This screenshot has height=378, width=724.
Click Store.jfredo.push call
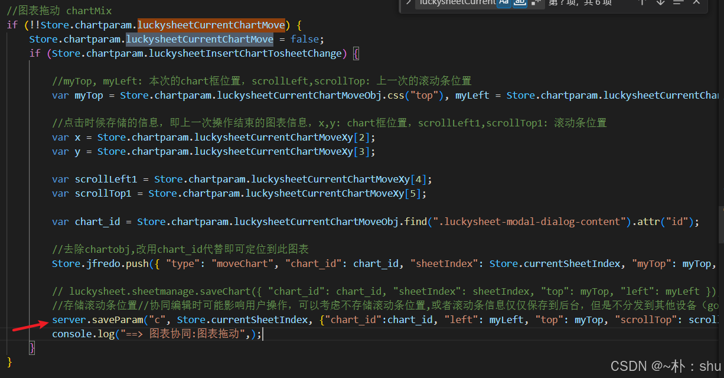coord(101,263)
